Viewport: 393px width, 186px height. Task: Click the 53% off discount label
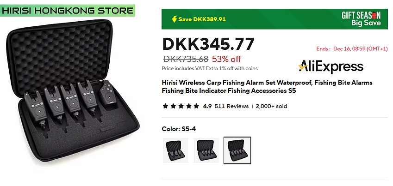[x=226, y=59]
